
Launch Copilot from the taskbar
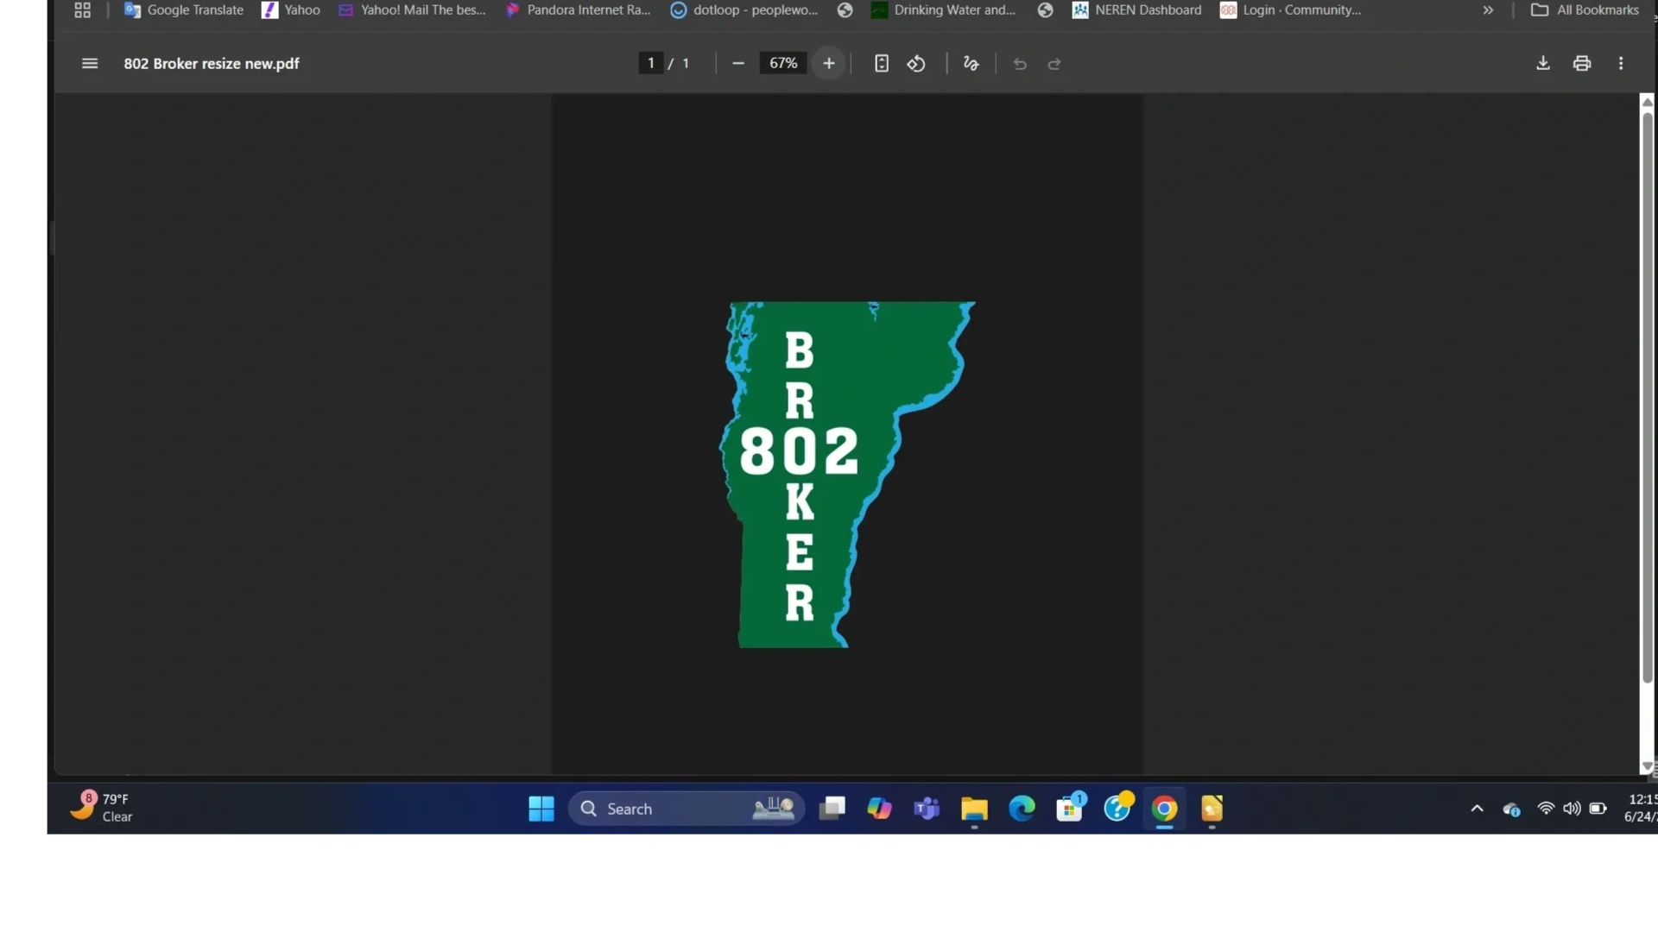tap(880, 809)
